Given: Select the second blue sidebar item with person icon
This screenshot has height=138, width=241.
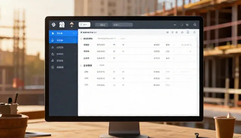Looking at the screenshot, I should point(63,40).
